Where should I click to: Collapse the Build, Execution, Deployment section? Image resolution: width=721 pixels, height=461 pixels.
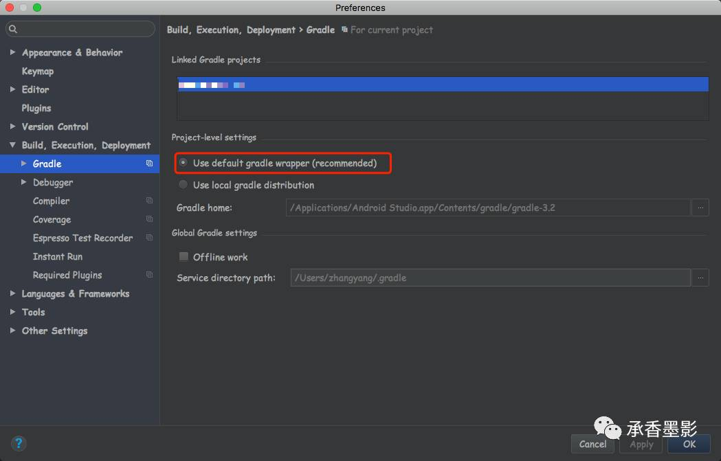point(12,145)
